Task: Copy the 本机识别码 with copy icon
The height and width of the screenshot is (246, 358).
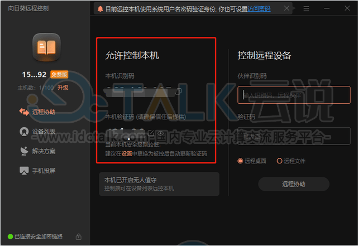Action: click(x=179, y=91)
